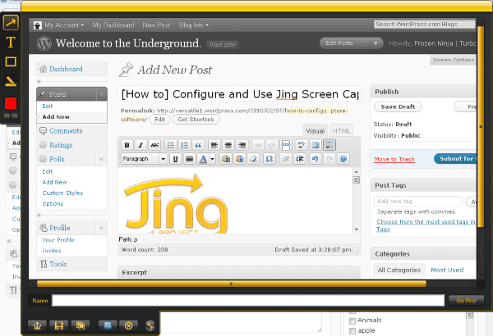Click the Bold formatting icon
The width and height of the screenshot is (493, 336).
127,145
